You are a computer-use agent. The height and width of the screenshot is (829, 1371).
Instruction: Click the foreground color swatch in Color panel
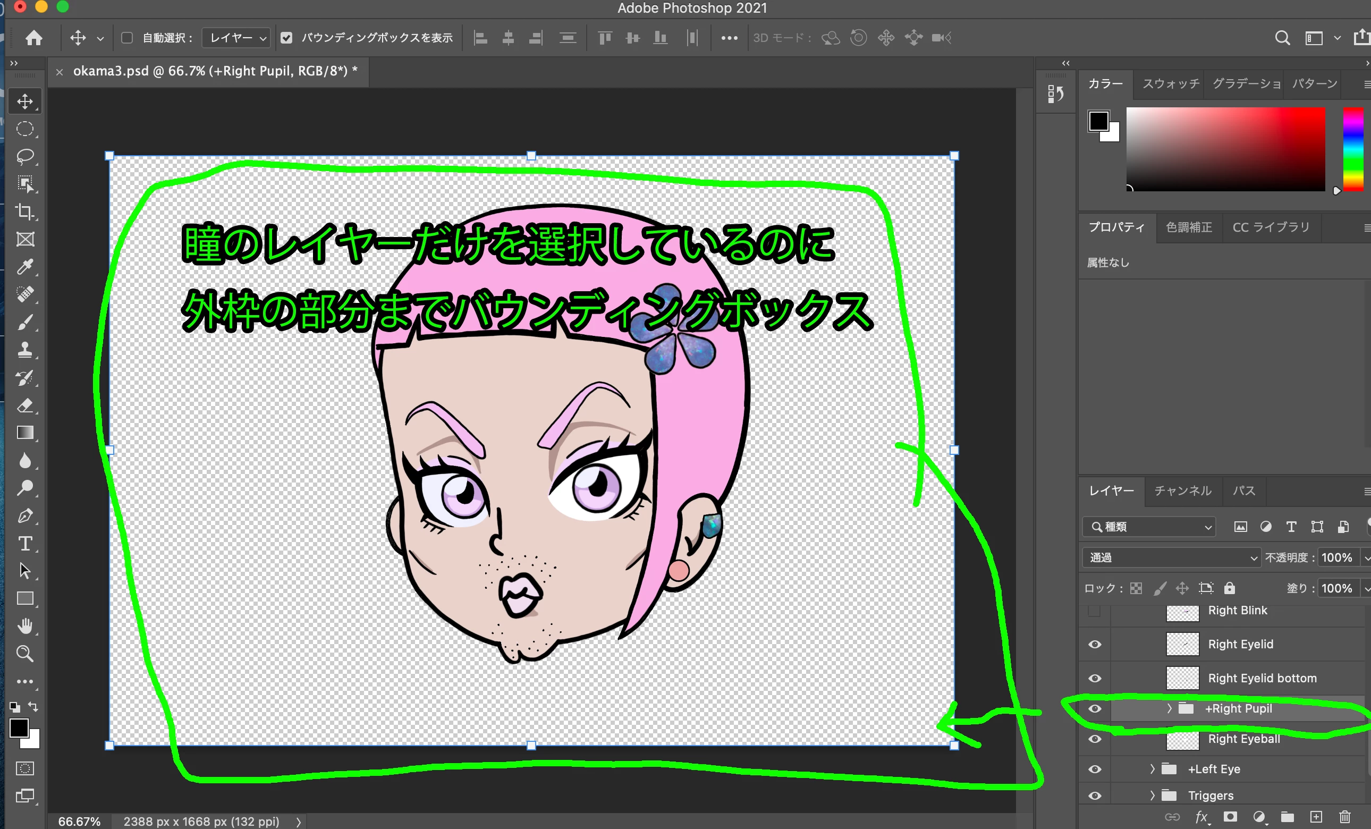click(1098, 121)
